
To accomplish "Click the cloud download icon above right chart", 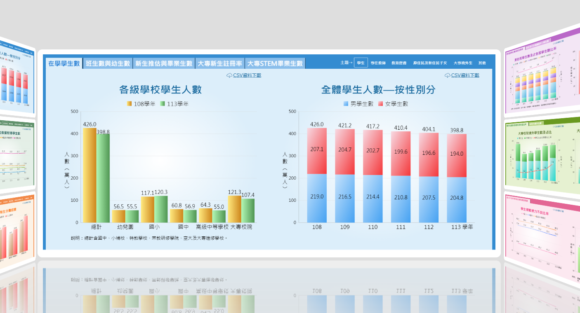I will pos(448,75).
